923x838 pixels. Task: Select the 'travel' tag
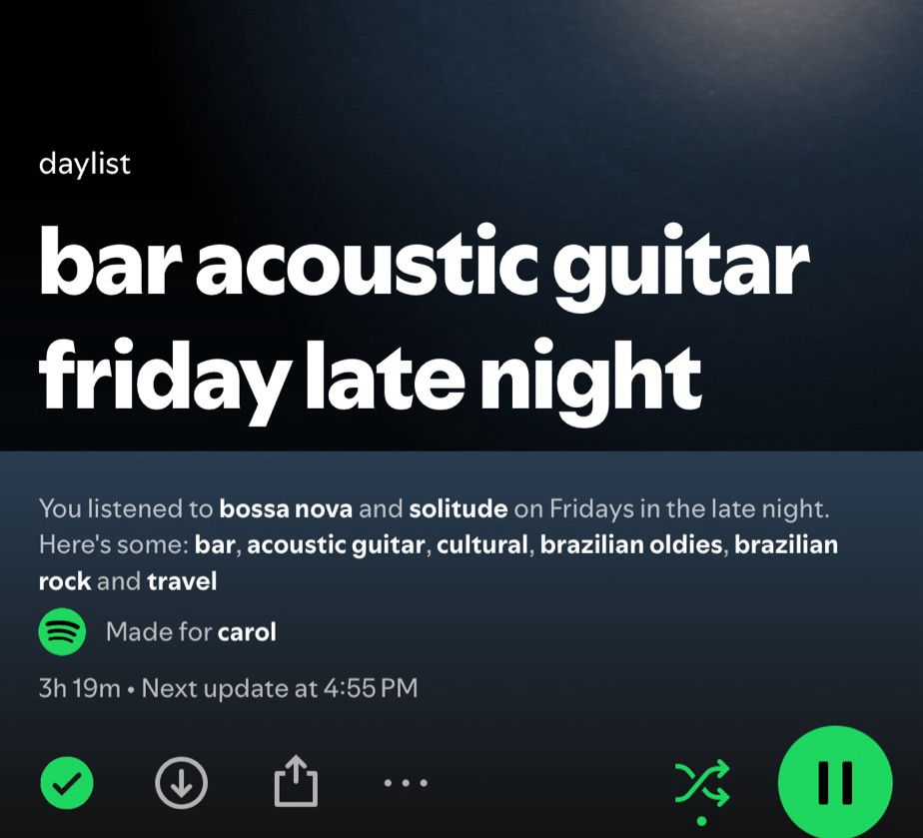click(182, 581)
